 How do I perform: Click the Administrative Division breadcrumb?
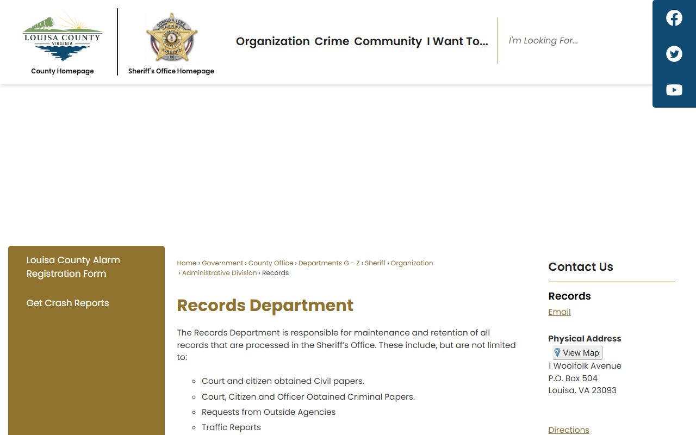pyautogui.click(x=219, y=273)
